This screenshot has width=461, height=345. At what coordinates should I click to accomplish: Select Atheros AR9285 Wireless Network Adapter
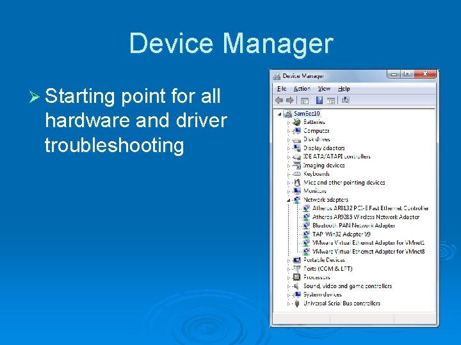click(366, 217)
